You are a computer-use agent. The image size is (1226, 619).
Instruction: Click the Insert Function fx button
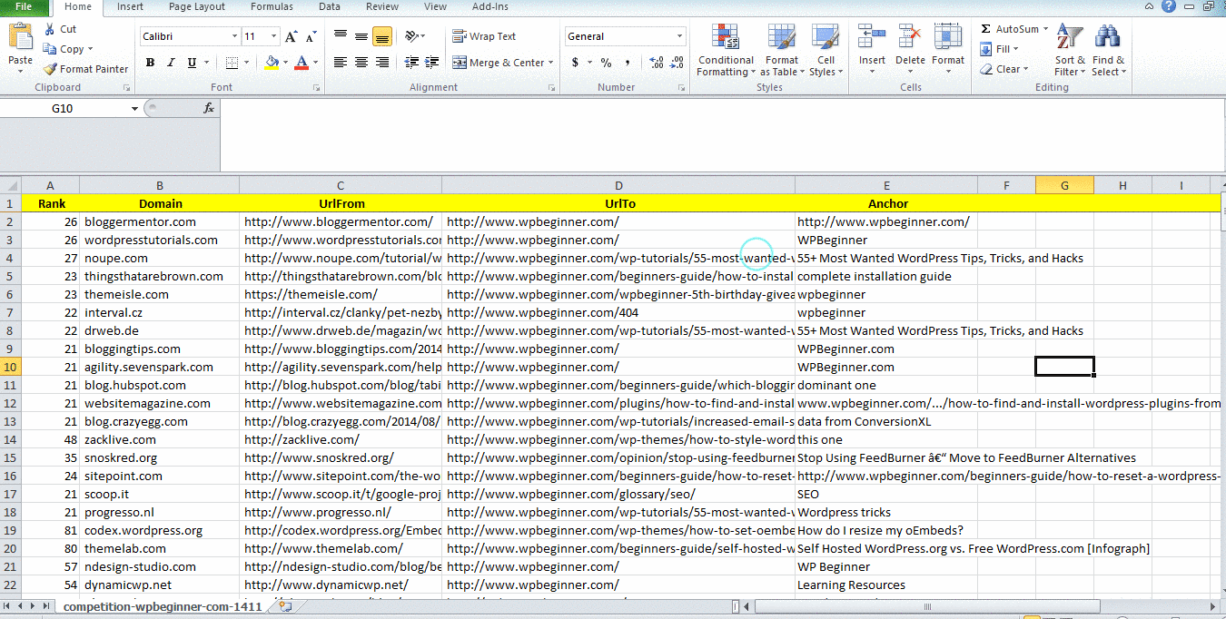coord(209,108)
